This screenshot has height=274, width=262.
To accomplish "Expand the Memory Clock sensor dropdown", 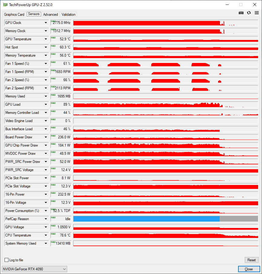I will [46, 31].
